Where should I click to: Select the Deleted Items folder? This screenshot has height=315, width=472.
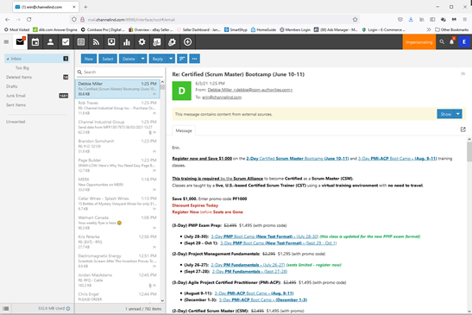(19, 77)
